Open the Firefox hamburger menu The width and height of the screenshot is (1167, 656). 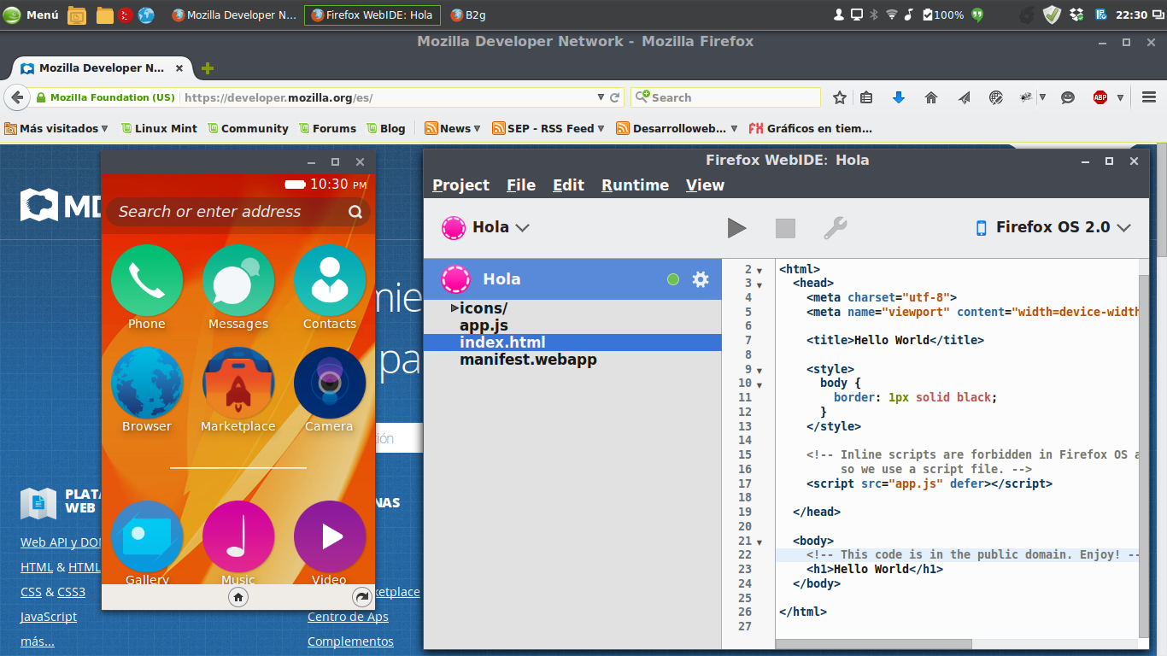click(x=1149, y=97)
